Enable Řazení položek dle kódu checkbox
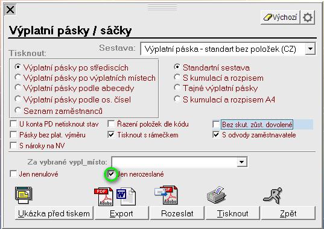 (x=111, y=124)
